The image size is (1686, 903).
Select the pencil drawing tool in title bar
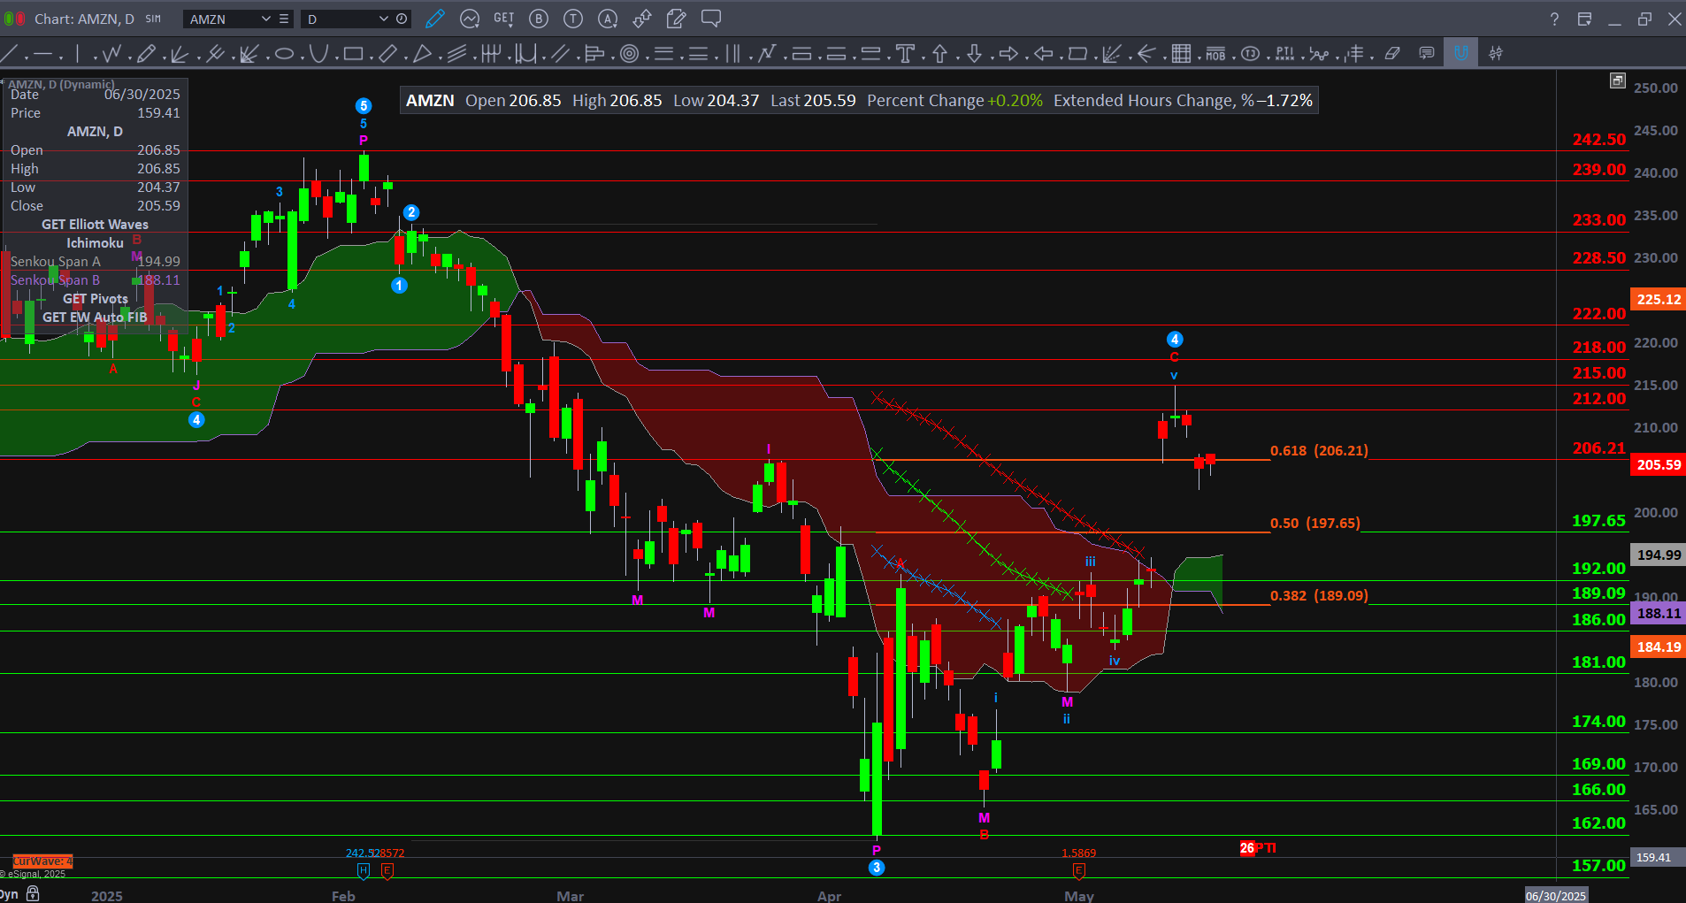pos(434,19)
